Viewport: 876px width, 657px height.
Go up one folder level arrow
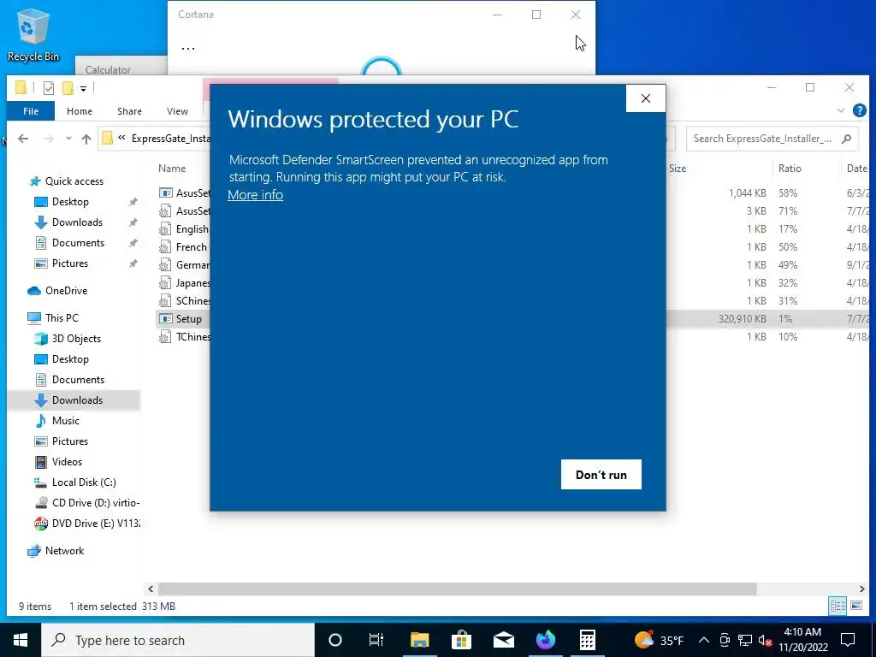(86, 139)
